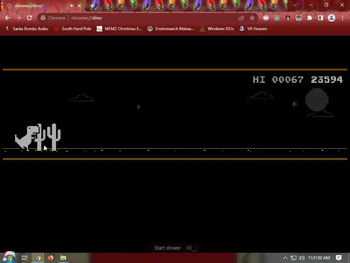Toggle the Chrome side panel
The width and height of the screenshot is (350, 263).
321,18
